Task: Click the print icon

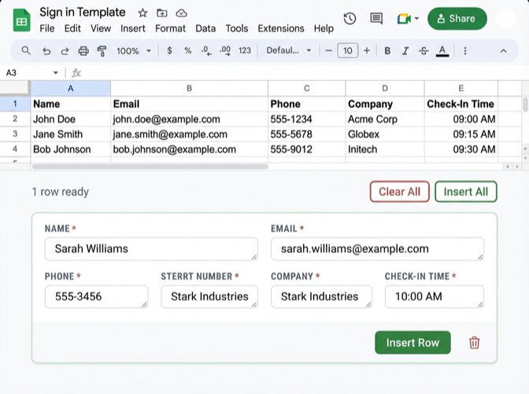Action: 83,51
